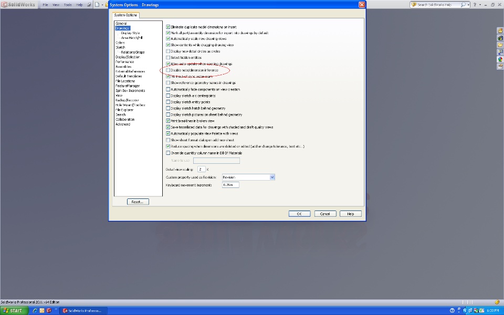Open the Help flyout dropdown arrow

[480, 5]
